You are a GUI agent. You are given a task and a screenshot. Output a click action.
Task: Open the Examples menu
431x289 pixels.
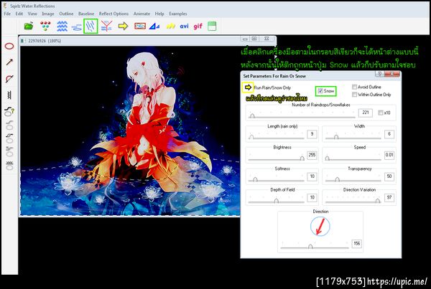[x=178, y=14]
